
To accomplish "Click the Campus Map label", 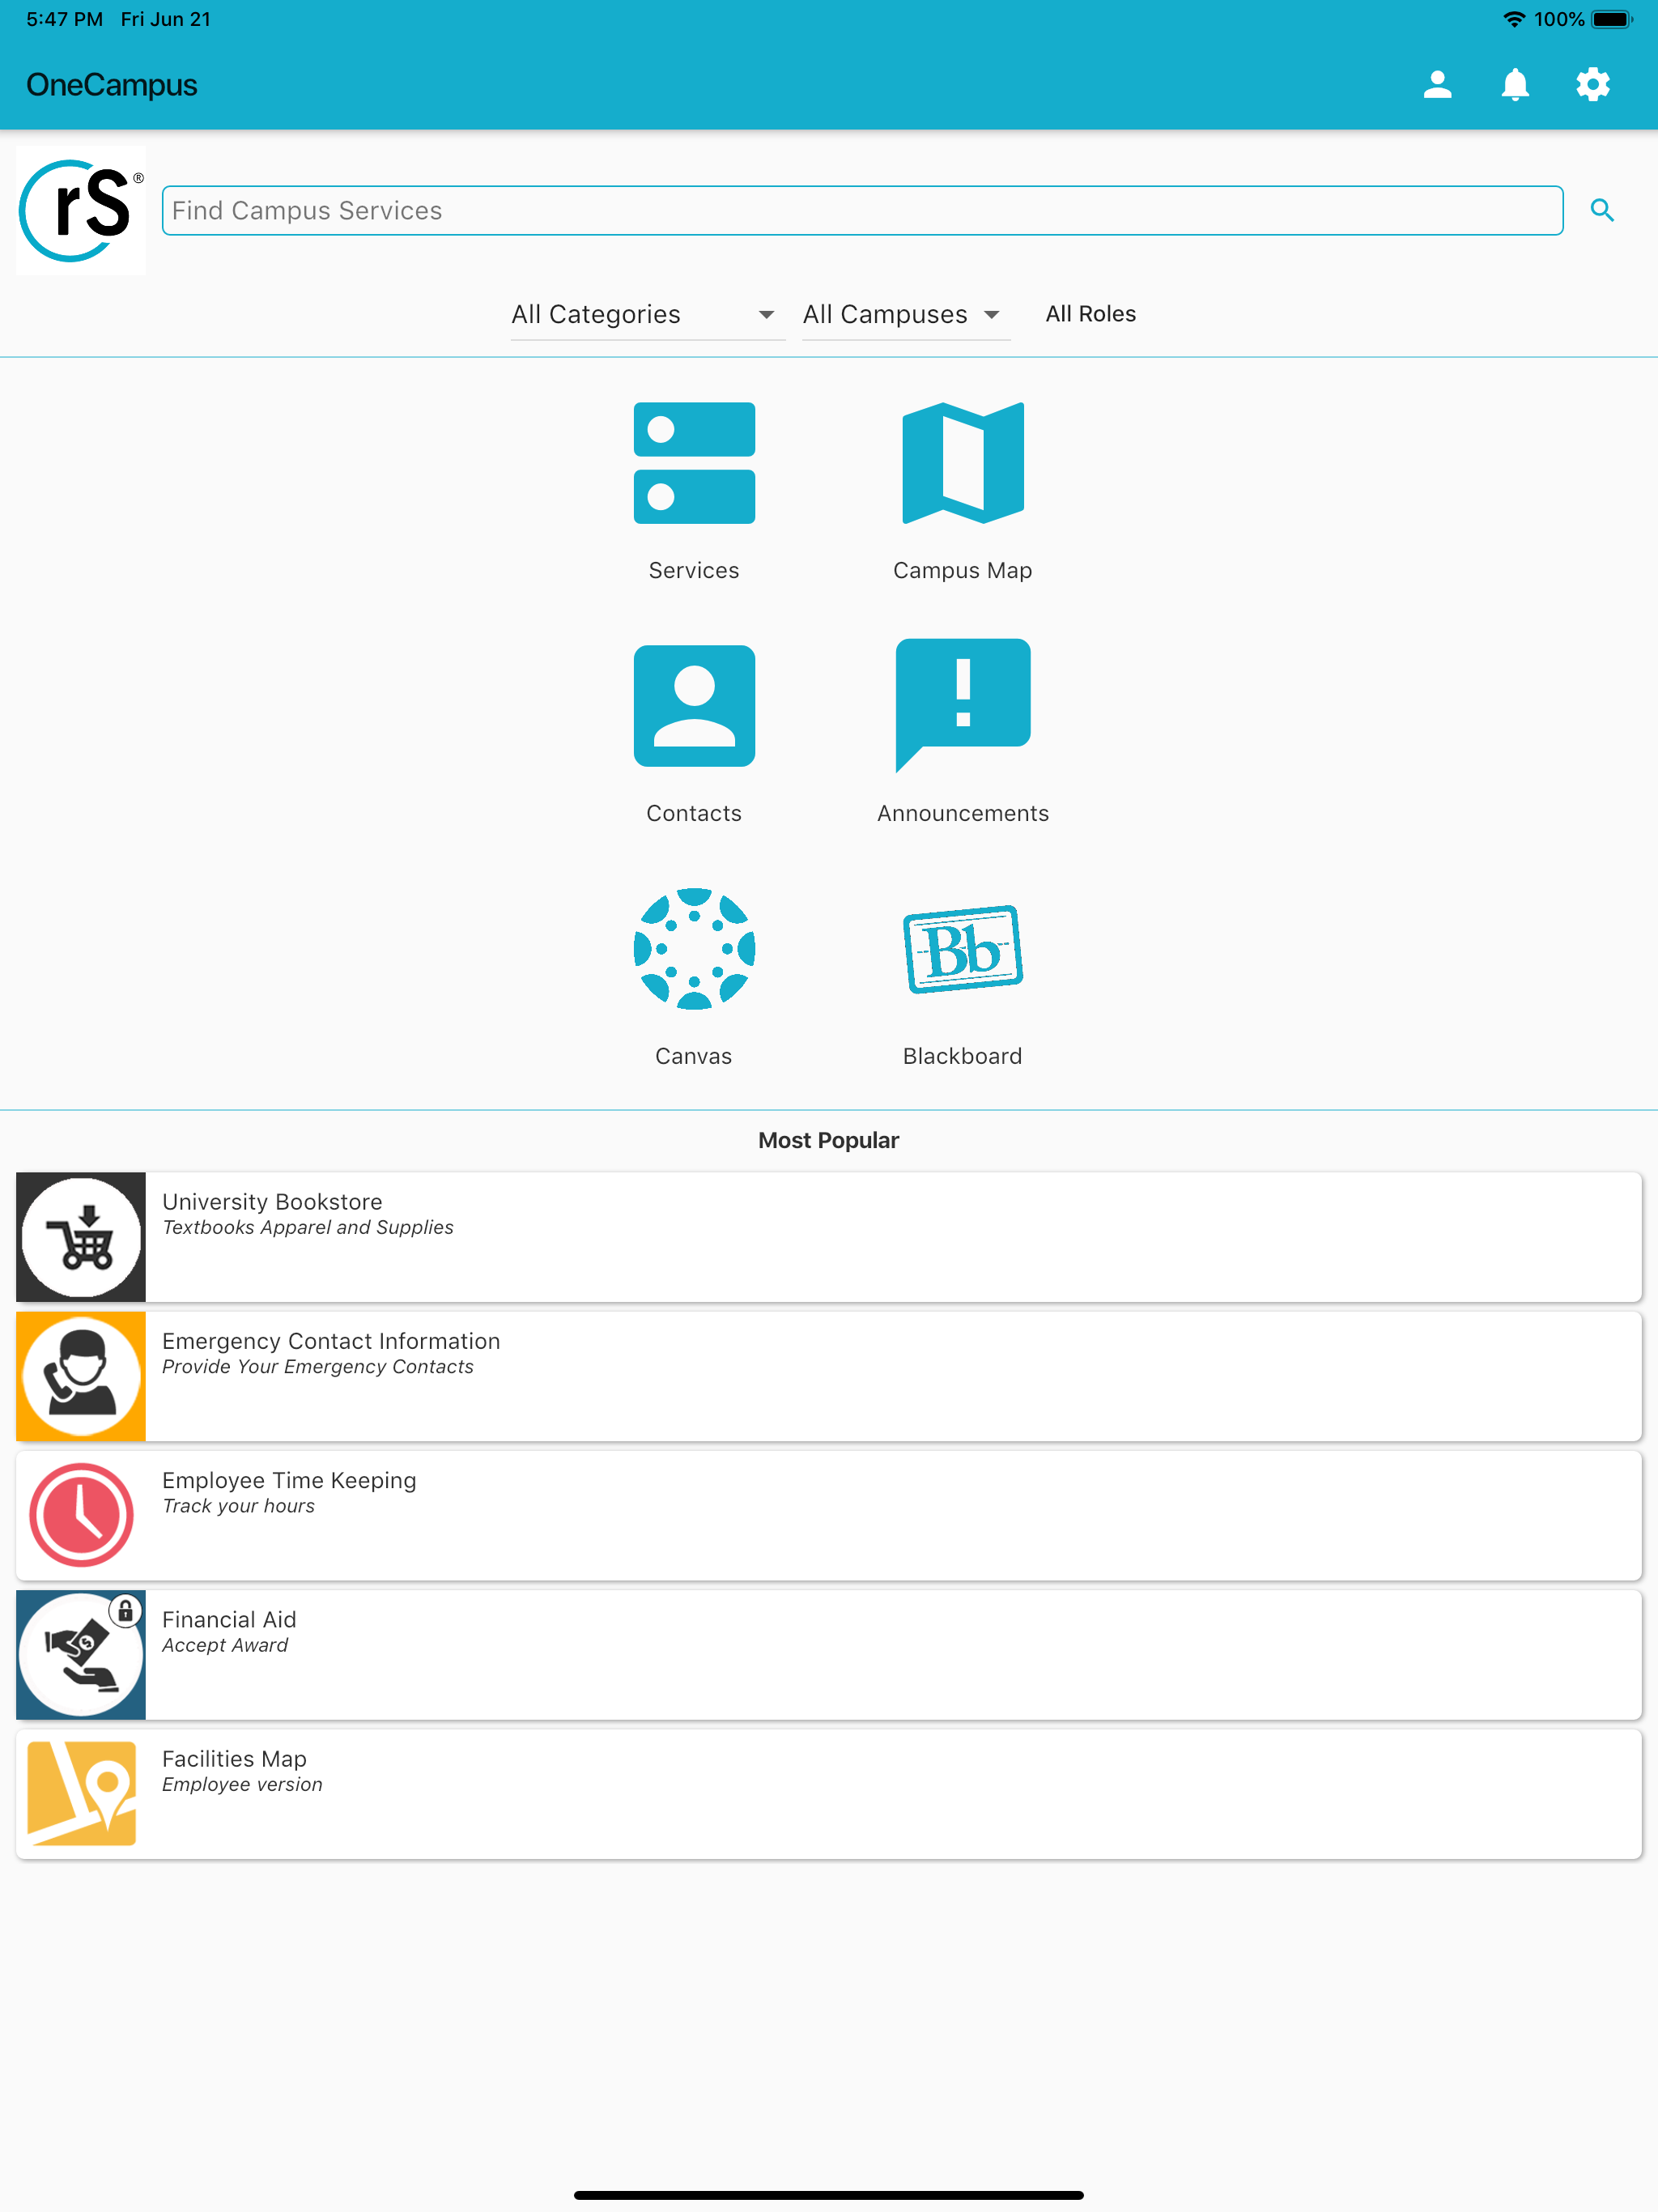I will click(x=963, y=570).
